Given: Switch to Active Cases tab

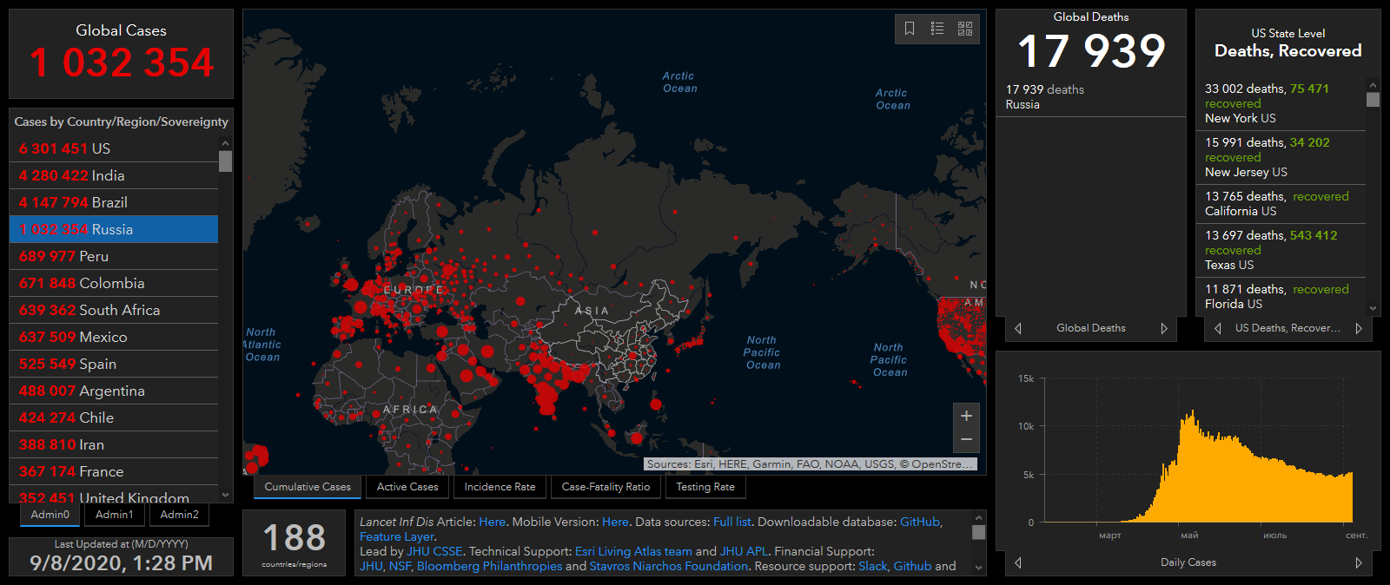Looking at the screenshot, I should click(x=407, y=487).
